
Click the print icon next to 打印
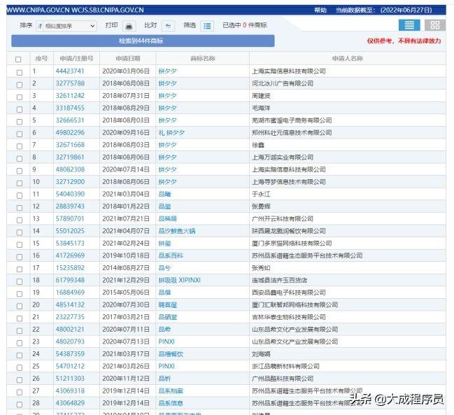129,26
